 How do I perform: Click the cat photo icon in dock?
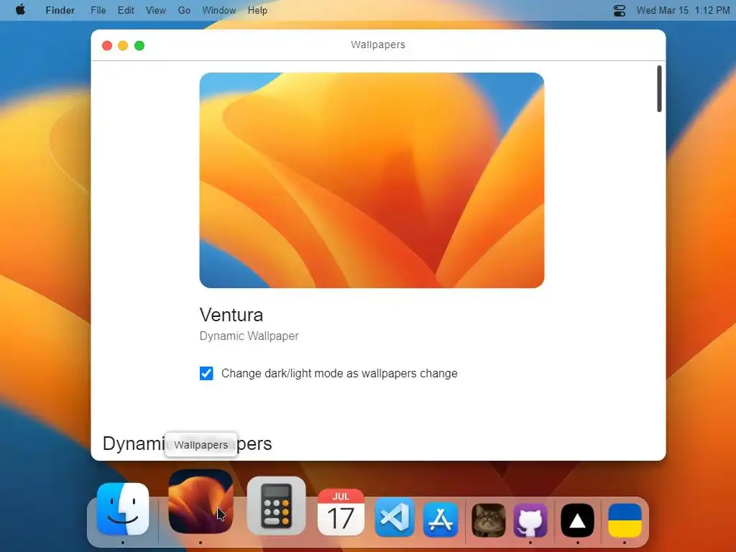pos(488,520)
